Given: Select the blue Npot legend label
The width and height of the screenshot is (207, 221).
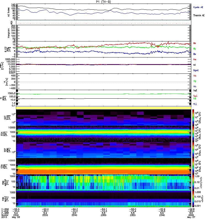Looking at the screenshot, I should point(196,70).
